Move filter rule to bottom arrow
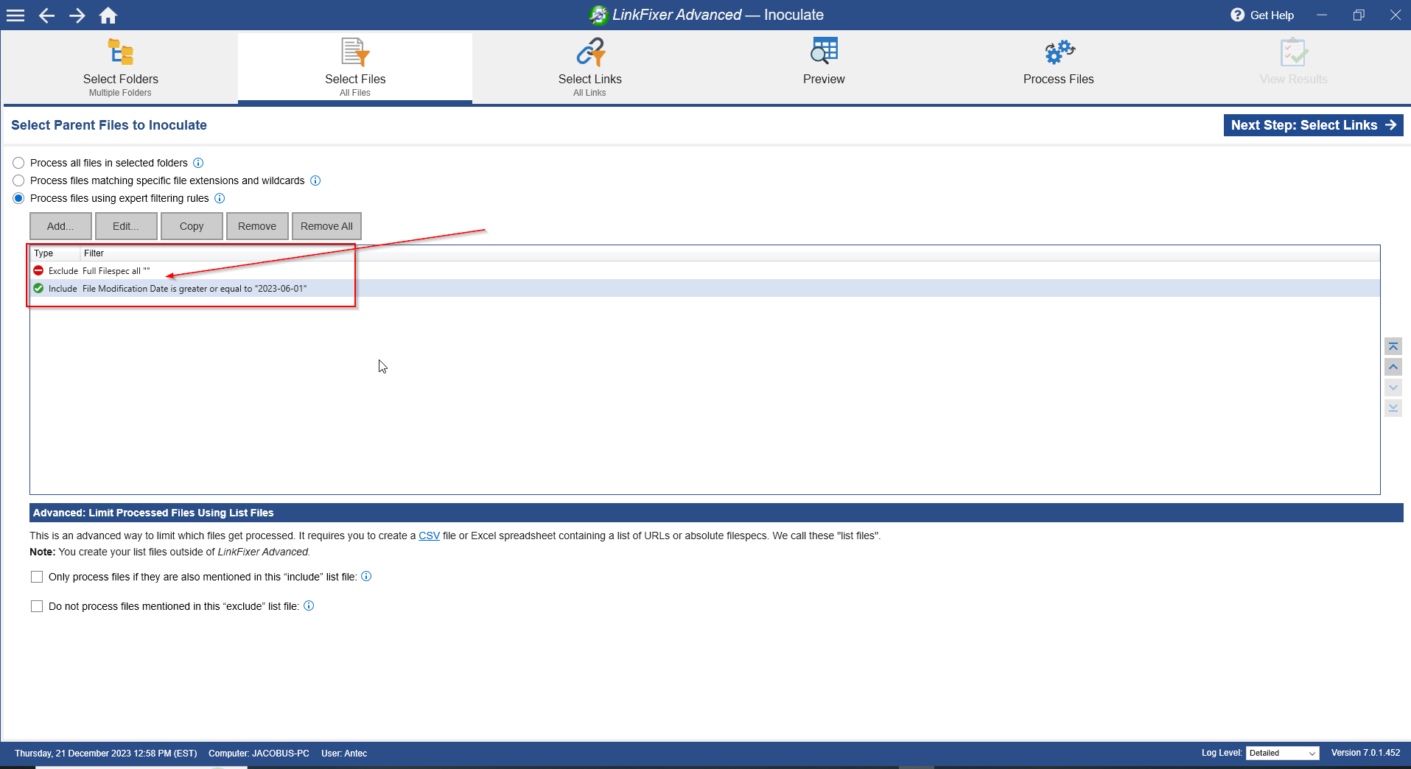This screenshot has width=1411, height=769. point(1393,407)
